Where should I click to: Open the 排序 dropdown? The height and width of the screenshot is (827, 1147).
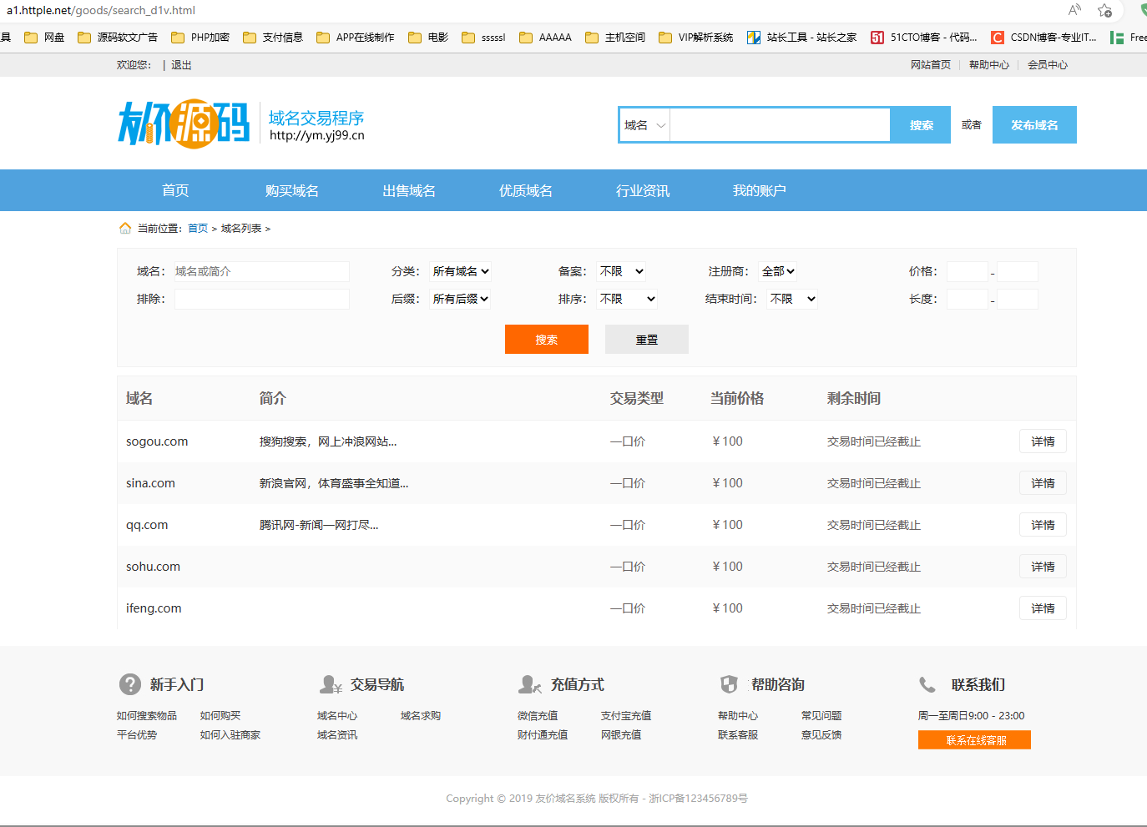628,299
